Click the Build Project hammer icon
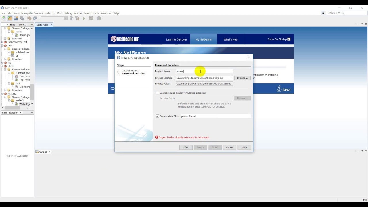The image size is (368, 207). point(71,18)
